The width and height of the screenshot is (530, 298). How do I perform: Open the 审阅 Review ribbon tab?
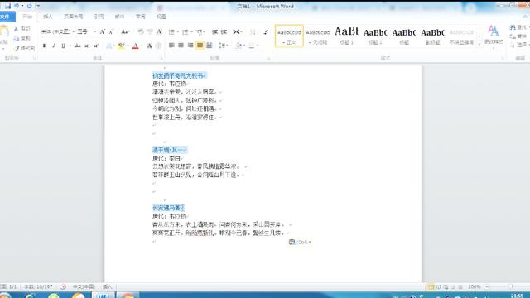click(x=140, y=17)
